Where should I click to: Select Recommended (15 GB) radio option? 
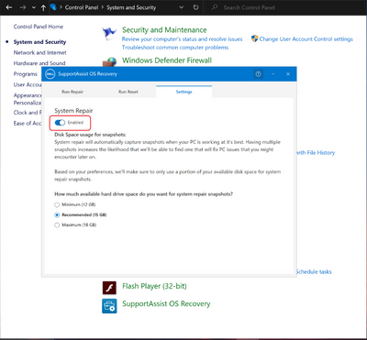click(x=57, y=215)
